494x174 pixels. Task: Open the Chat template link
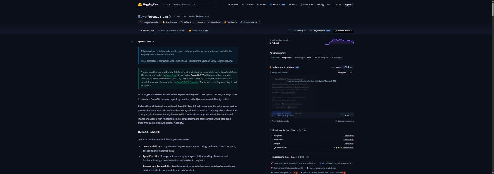(x=321, y=58)
